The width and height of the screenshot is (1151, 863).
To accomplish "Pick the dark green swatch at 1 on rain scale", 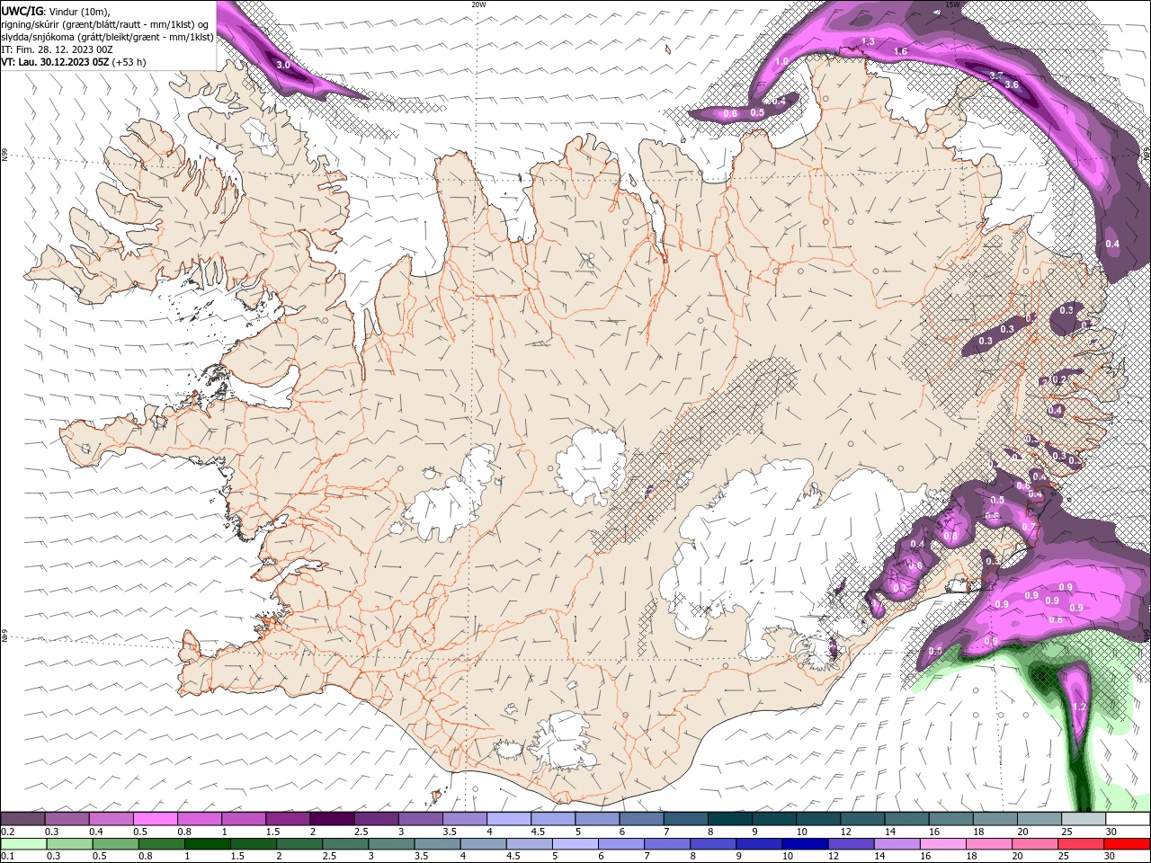I will point(208,844).
